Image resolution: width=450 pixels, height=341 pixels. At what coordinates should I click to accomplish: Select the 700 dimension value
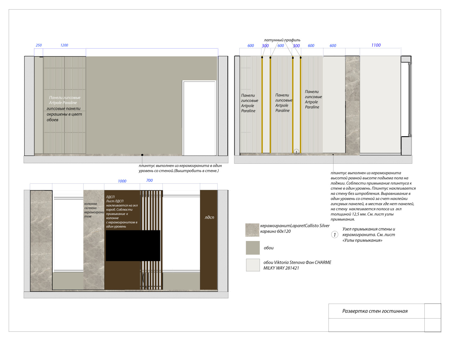pyautogui.click(x=149, y=181)
